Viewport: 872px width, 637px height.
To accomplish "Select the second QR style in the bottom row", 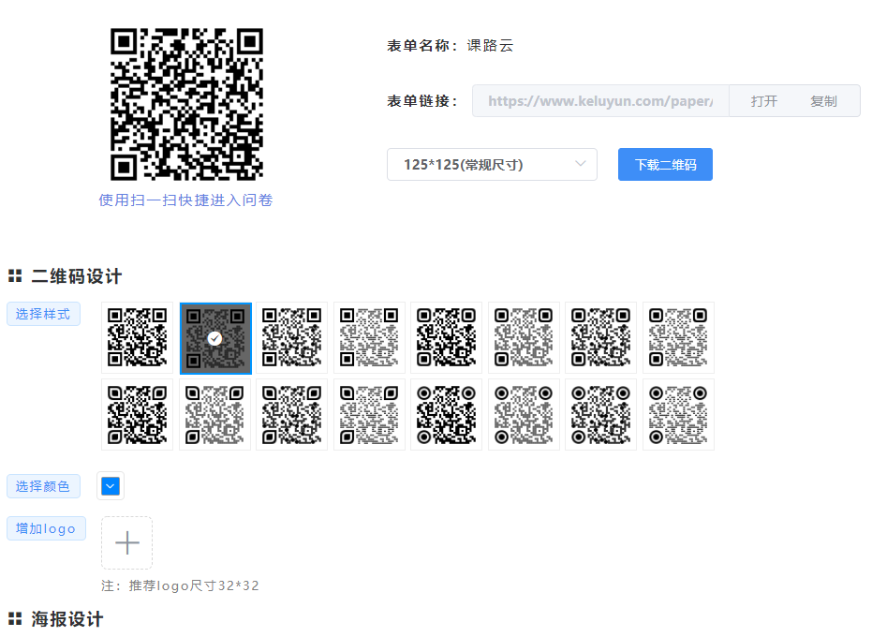I will click(214, 414).
